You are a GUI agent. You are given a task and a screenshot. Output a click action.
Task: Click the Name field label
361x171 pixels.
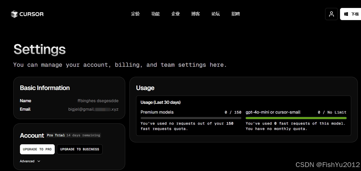[26, 101]
